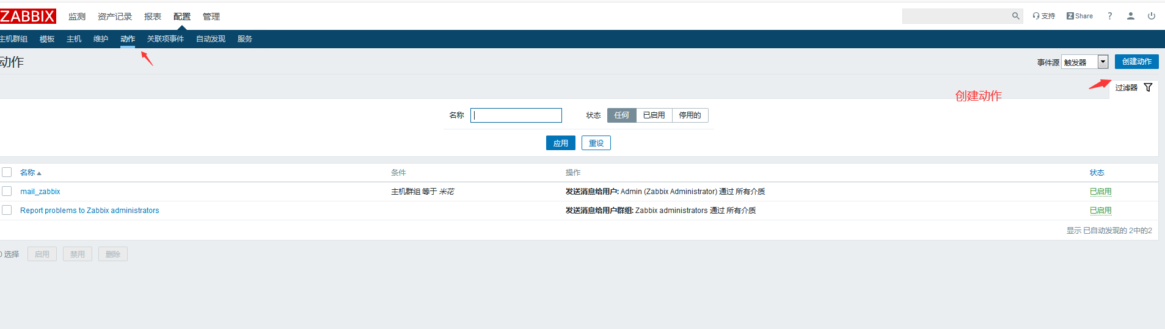Open the support headset link
1165x329 pixels.
pyautogui.click(x=1043, y=16)
